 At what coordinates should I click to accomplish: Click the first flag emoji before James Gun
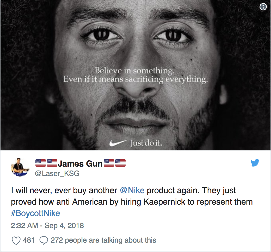[41, 163]
